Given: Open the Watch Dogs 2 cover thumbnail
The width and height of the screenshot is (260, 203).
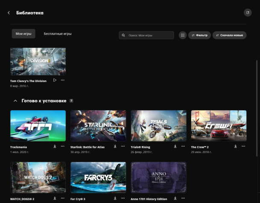Looking at the screenshot, I should click(38, 177).
